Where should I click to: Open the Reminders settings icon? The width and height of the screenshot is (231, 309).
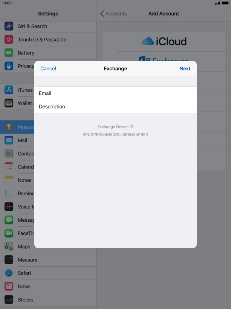tap(9, 193)
